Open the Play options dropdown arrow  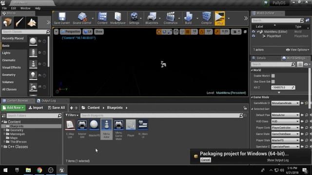[229, 18]
